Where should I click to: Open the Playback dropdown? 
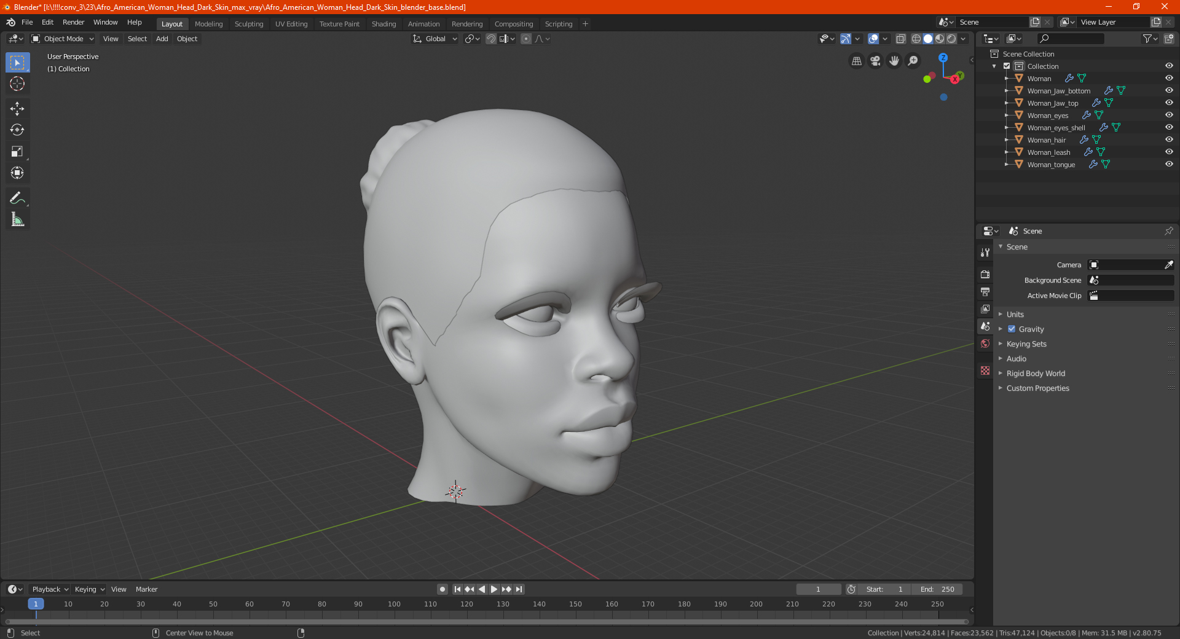(50, 589)
